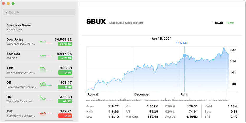This screenshot has width=246, height=123.
Task: Click the Dow Jones sparkline chart
Action: tap(46, 42)
